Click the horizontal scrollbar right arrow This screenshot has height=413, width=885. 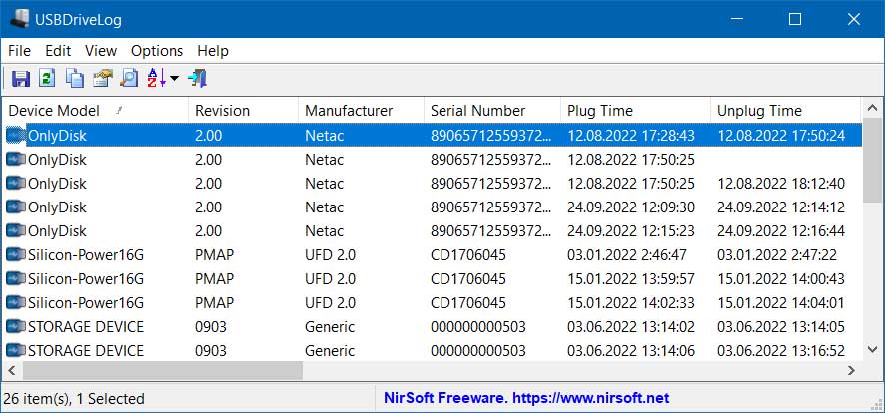pyautogui.click(x=851, y=371)
